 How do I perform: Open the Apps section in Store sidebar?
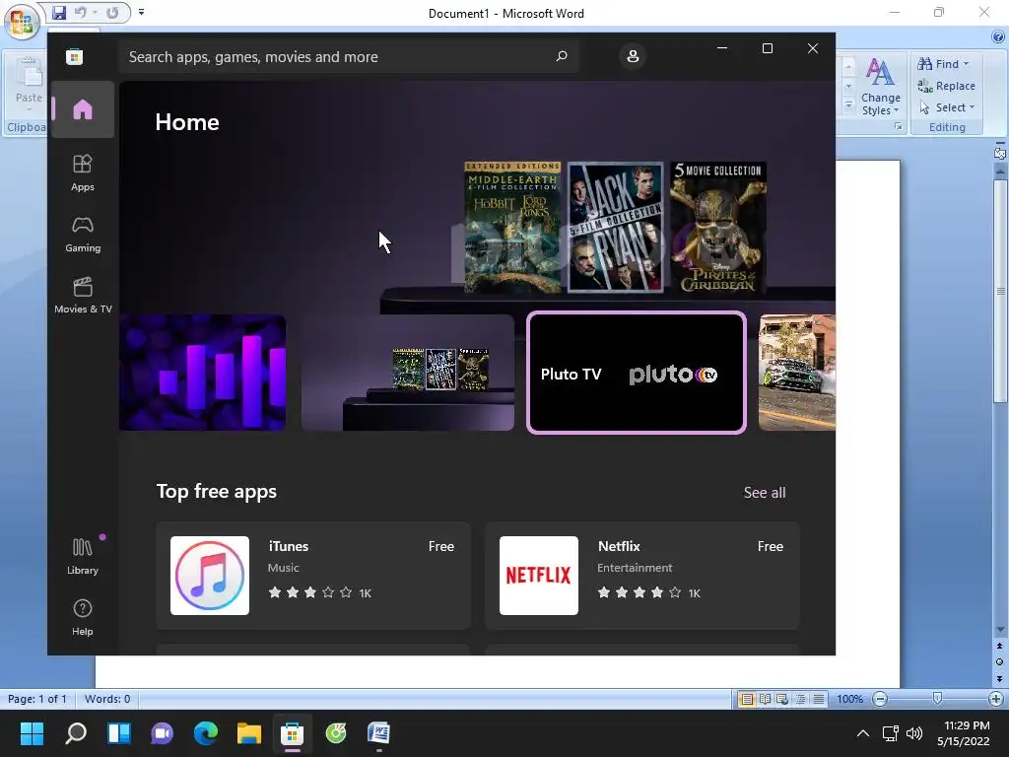tap(83, 172)
